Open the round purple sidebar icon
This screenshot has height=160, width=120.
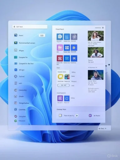(16, 116)
